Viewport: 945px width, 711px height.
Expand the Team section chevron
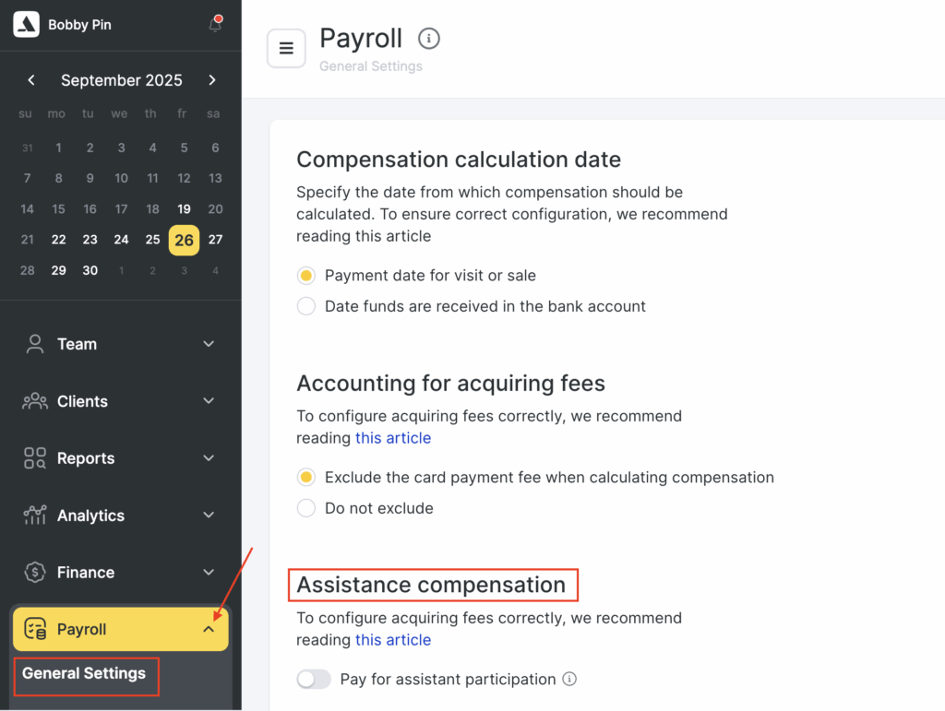click(209, 344)
